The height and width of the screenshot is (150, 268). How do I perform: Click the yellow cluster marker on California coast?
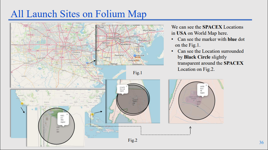coord(22,103)
